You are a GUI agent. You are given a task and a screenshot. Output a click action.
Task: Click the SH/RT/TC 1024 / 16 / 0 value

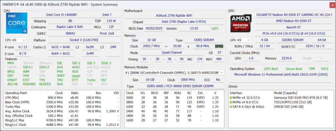[x=315, y=46]
